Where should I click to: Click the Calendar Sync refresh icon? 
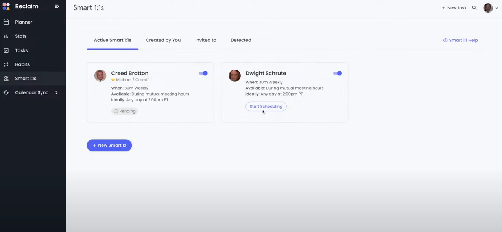(6, 93)
